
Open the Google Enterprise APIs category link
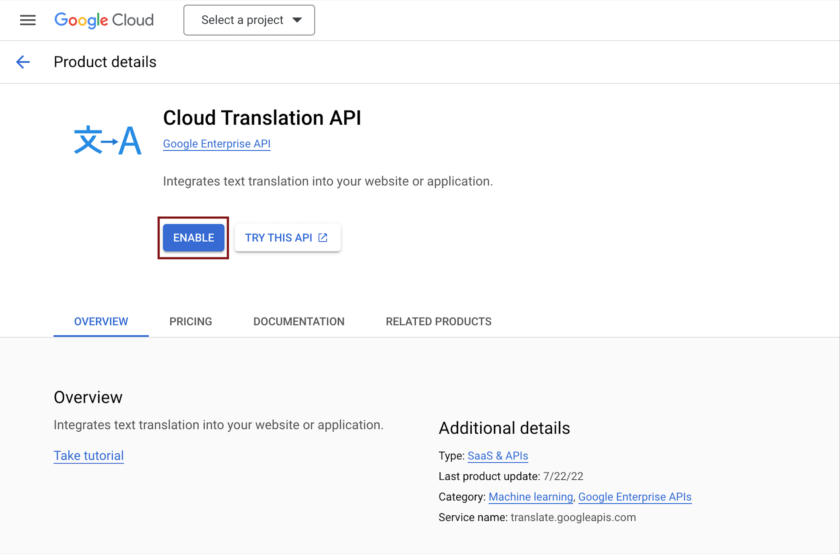point(634,497)
